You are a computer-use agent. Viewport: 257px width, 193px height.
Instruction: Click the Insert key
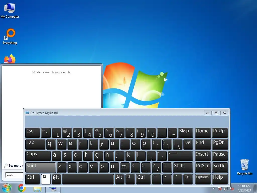click(x=203, y=156)
